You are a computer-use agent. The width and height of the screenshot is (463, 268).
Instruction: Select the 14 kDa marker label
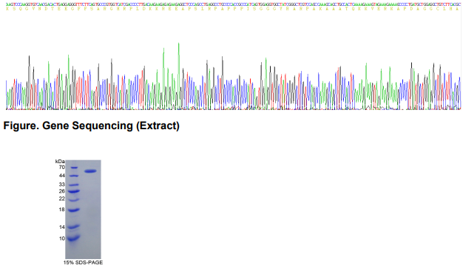point(61,227)
